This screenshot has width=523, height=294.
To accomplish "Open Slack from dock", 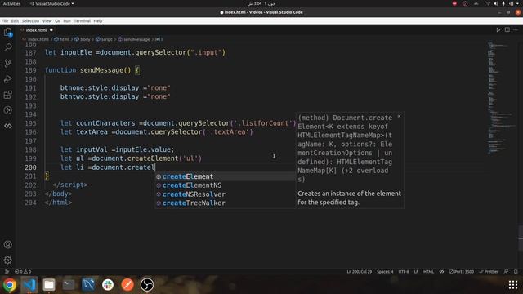I will tap(108, 285).
